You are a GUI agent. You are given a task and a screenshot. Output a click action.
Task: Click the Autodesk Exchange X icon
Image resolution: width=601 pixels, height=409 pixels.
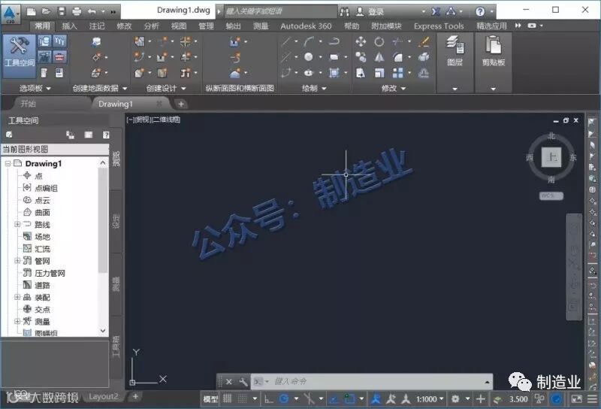click(x=436, y=11)
